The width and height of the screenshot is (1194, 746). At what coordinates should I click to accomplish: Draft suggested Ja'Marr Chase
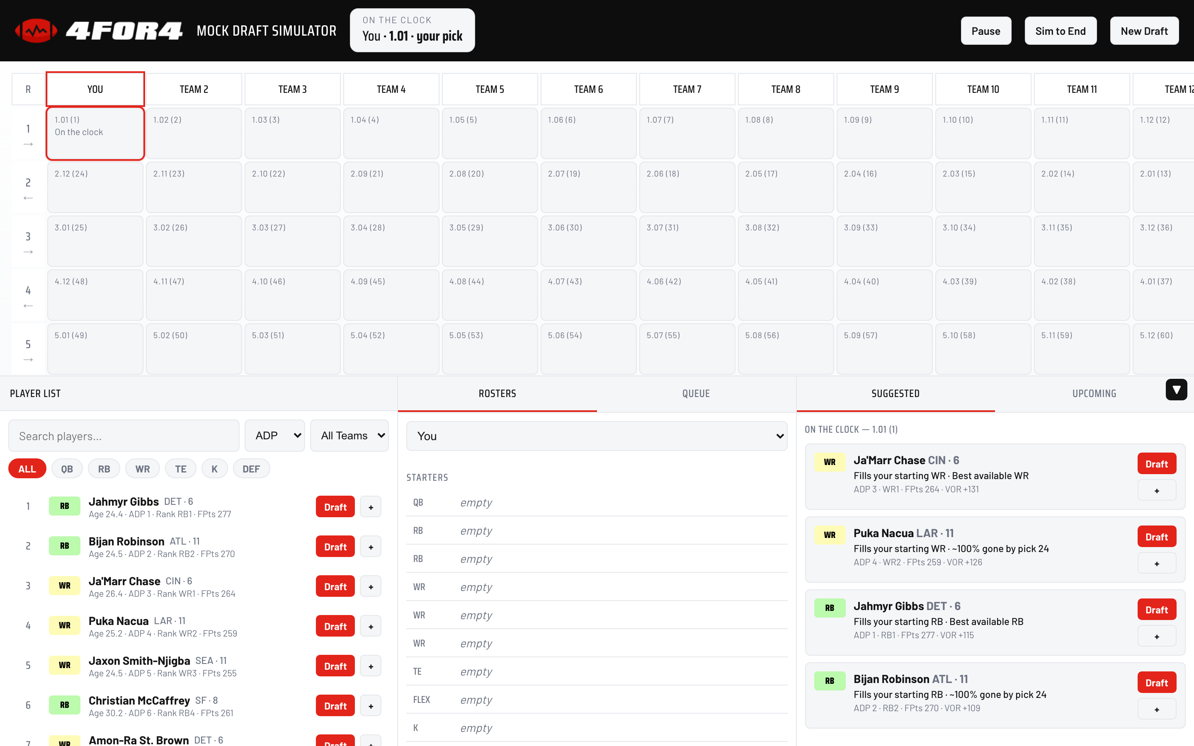coord(1157,464)
